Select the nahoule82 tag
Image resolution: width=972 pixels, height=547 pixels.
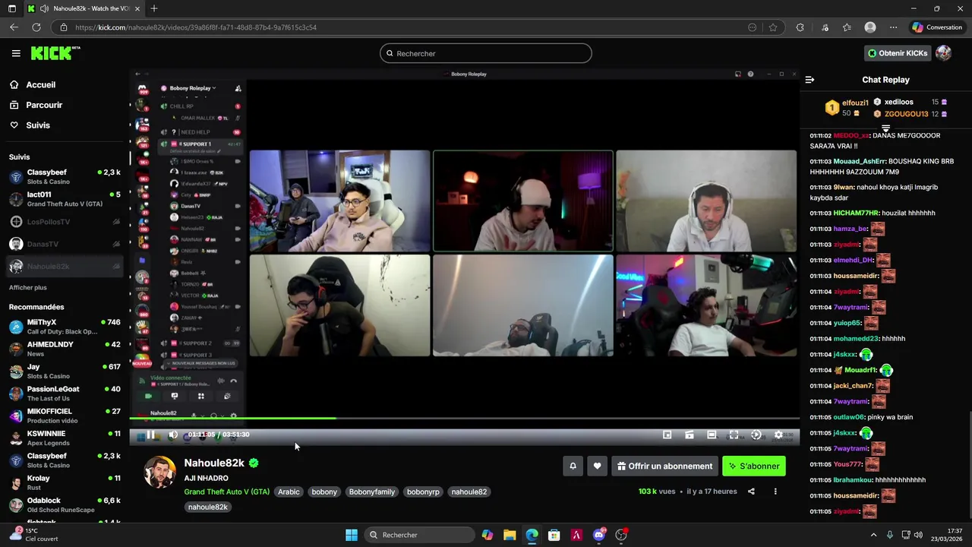(469, 492)
